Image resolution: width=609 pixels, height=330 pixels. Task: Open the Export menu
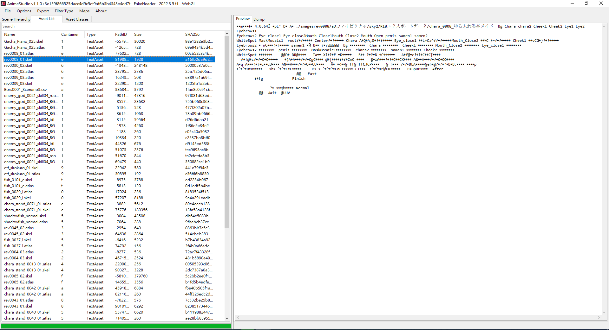(x=43, y=11)
